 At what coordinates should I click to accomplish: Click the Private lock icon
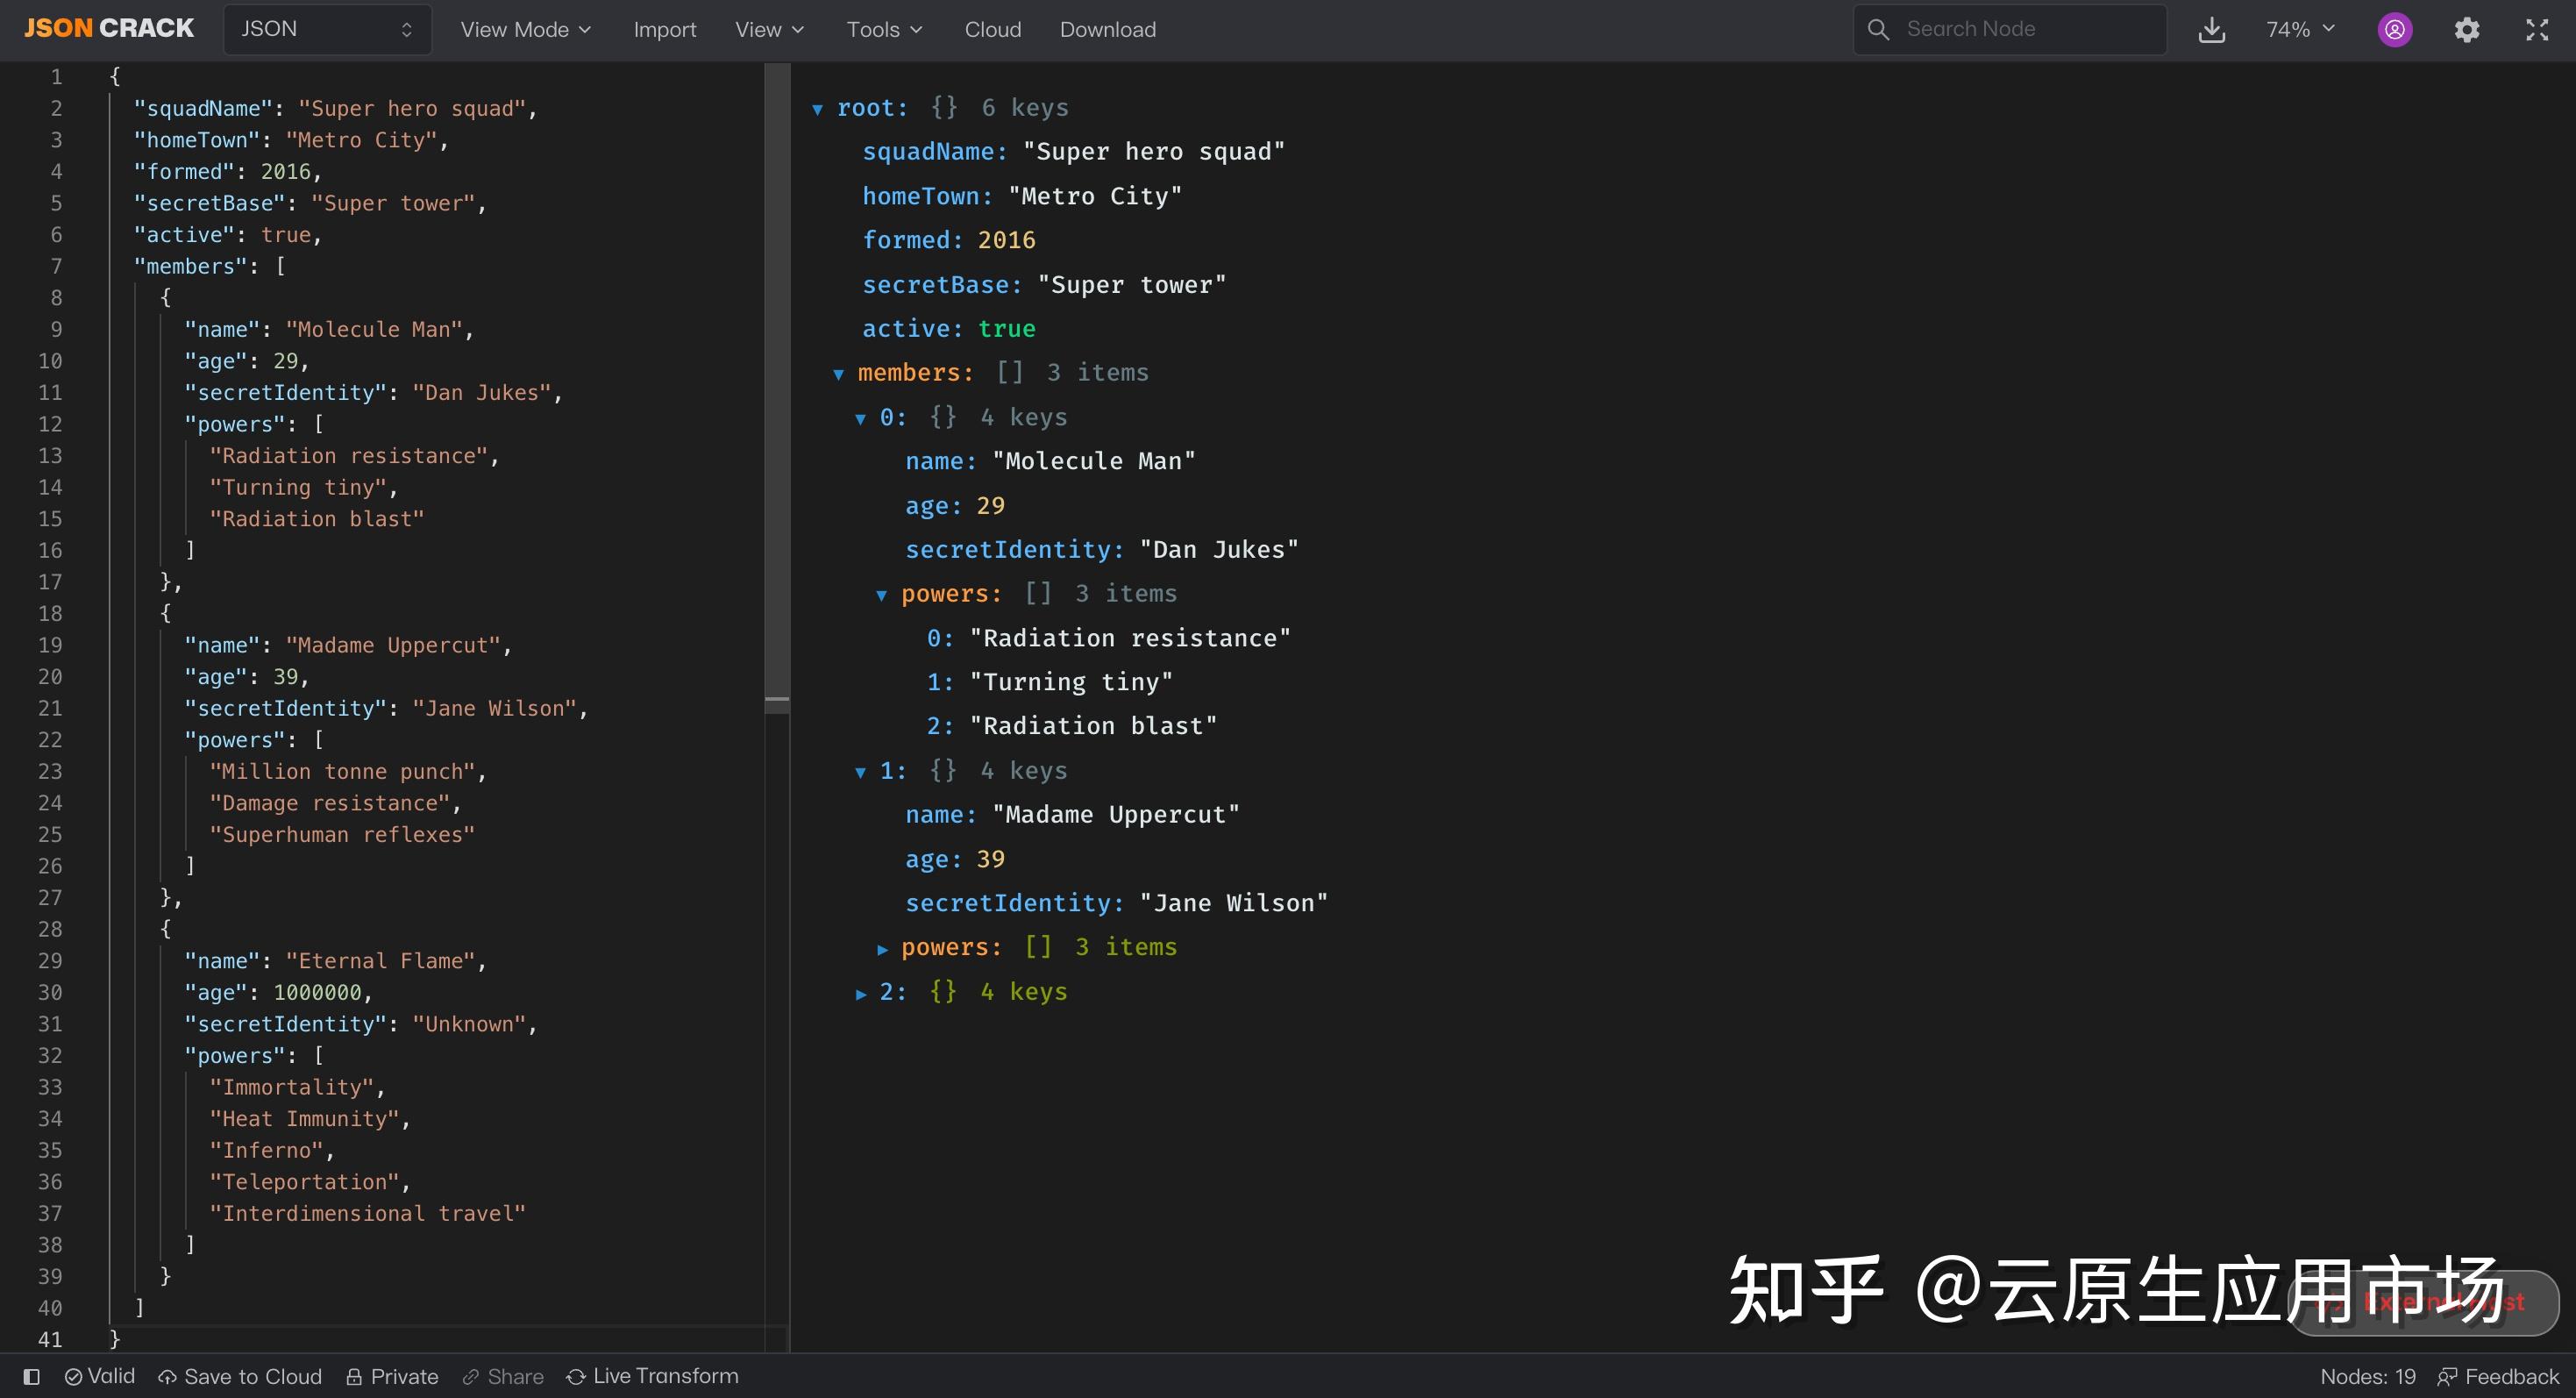355,1376
